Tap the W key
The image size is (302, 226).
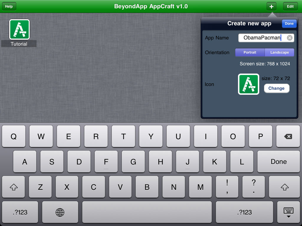pos(41,137)
